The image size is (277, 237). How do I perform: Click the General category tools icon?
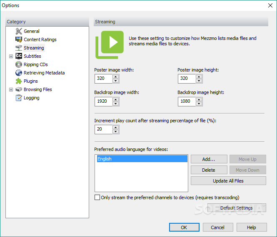click(x=19, y=31)
